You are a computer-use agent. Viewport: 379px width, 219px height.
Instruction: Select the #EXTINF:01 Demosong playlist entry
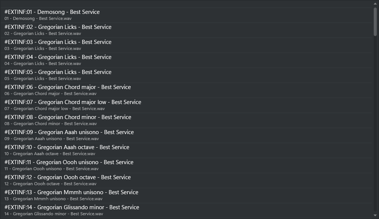[52, 12]
